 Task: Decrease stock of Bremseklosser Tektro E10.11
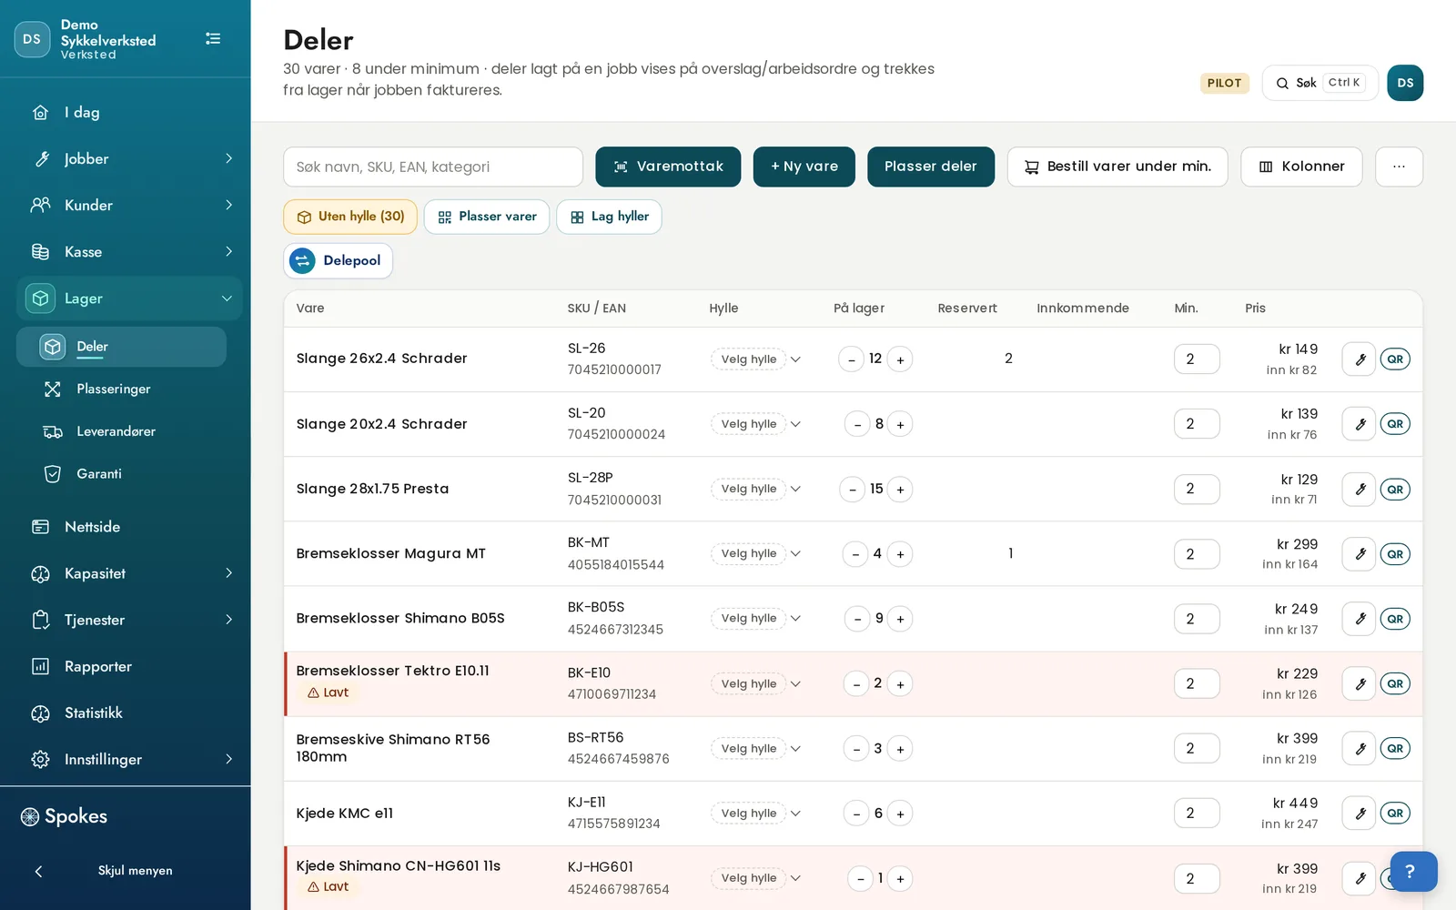tap(856, 684)
